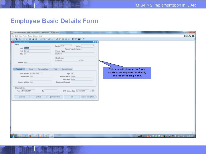Switch to the Email tab
Viewport: 206px width, 154px height.
click(31, 69)
